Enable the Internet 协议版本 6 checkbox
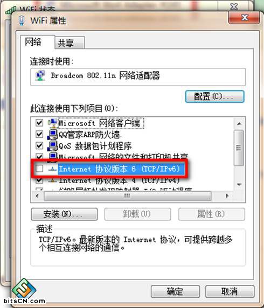Viewport: 264px width, 308px height. tap(39, 169)
